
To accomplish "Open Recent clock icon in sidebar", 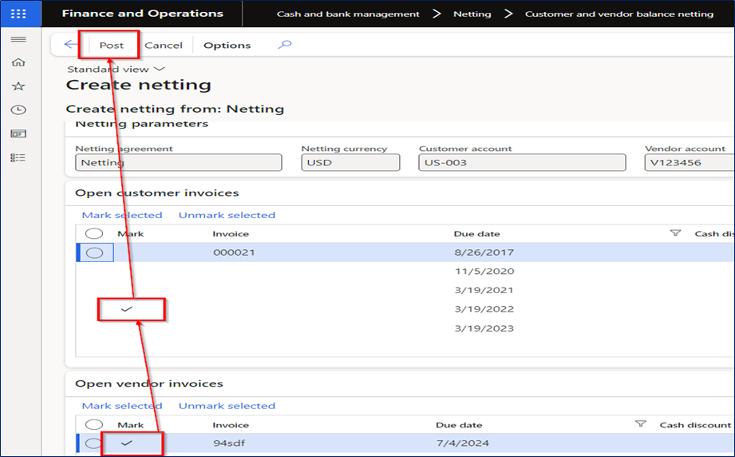I will tap(18, 110).
